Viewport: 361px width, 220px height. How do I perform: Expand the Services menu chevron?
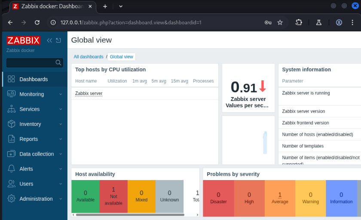[61, 109]
